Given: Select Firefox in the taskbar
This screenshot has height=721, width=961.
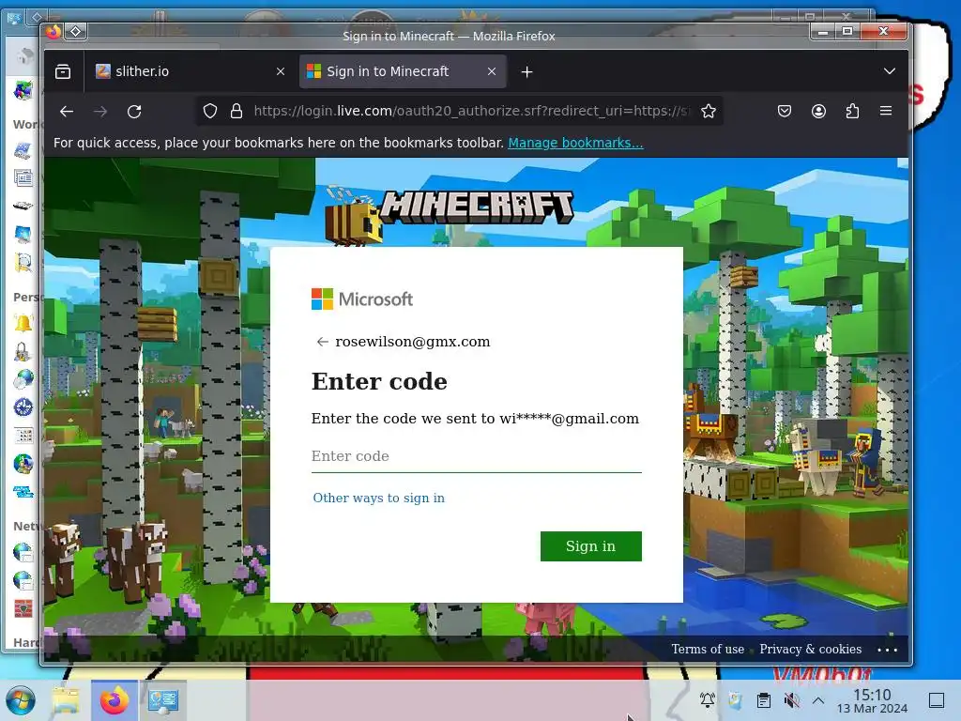Looking at the screenshot, I should point(114,700).
